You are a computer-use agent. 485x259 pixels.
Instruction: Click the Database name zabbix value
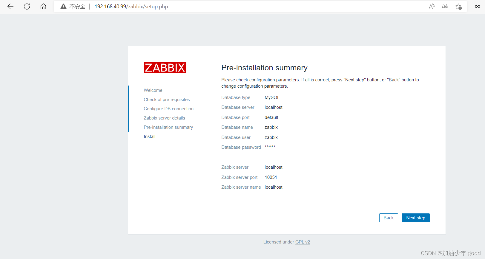click(271, 127)
